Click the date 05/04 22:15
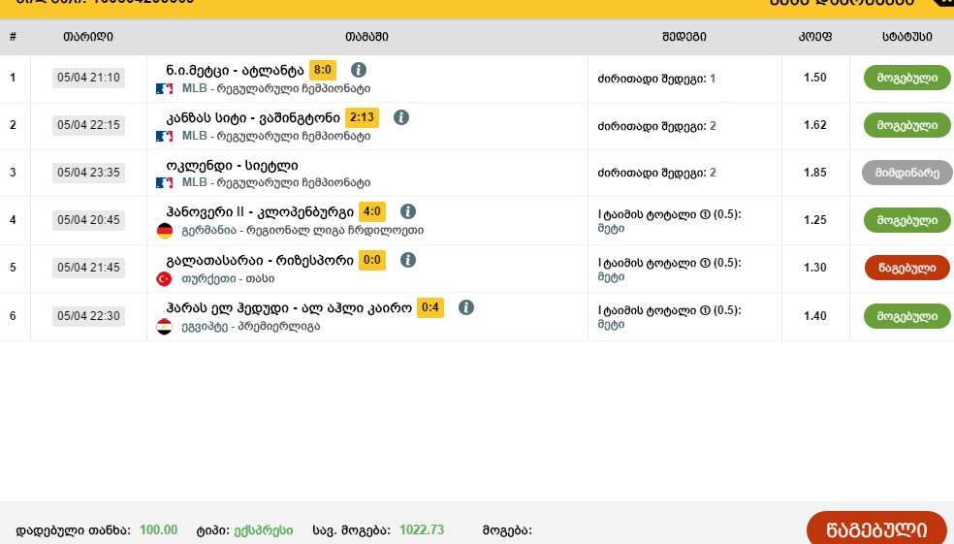This screenshot has height=544, width=954. click(x=89, y=125)
